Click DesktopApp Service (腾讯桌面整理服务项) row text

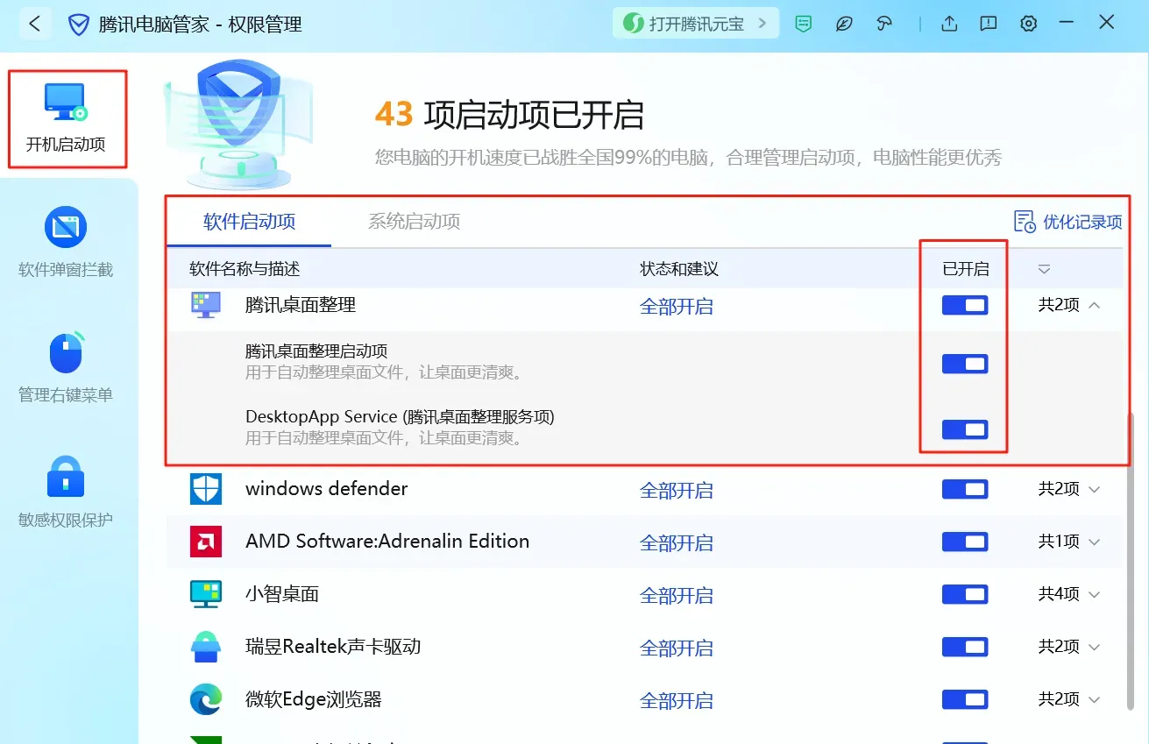click(400, 417)
